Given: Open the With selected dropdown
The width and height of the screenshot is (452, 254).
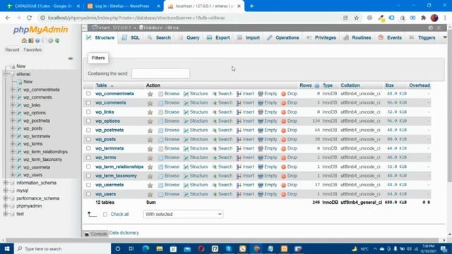Looking at the screenshot, I should pyautogui.click(x=183, y=214).
